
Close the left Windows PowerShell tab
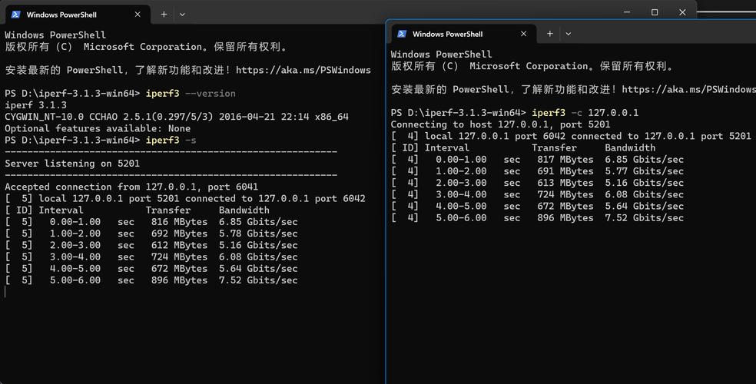tap(138, 15)
